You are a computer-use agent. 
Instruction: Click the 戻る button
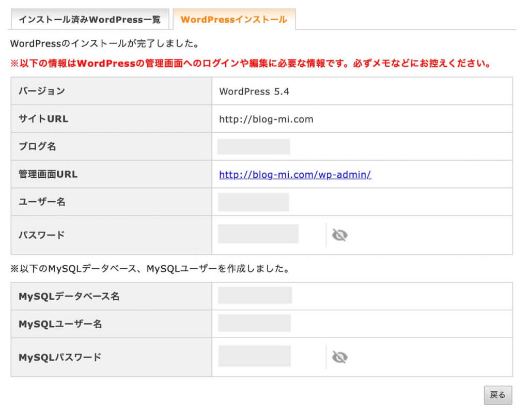click(497, 395)
